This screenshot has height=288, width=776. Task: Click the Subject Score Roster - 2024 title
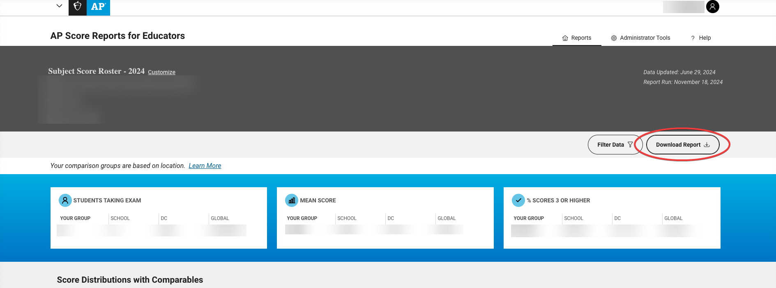96,71
